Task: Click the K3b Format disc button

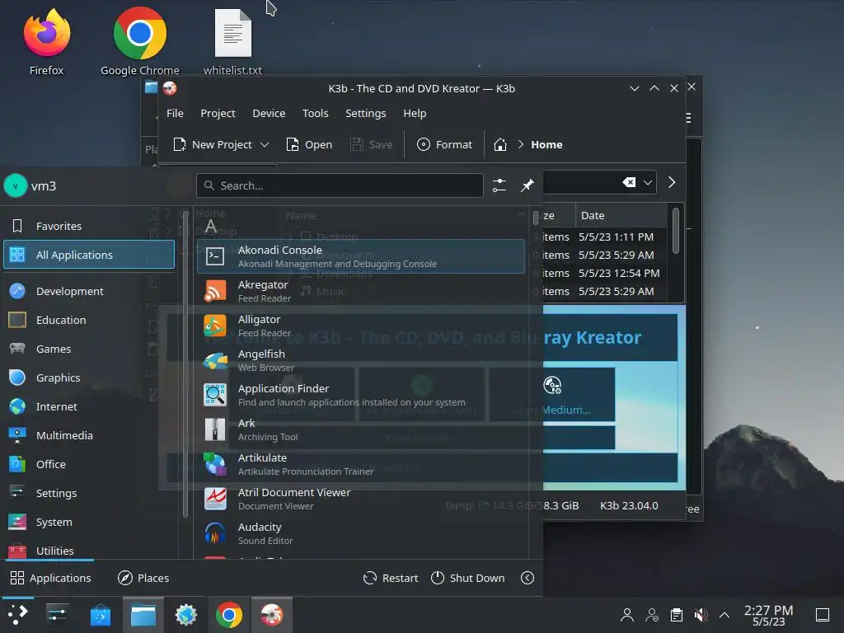Action: click(444, 144)
